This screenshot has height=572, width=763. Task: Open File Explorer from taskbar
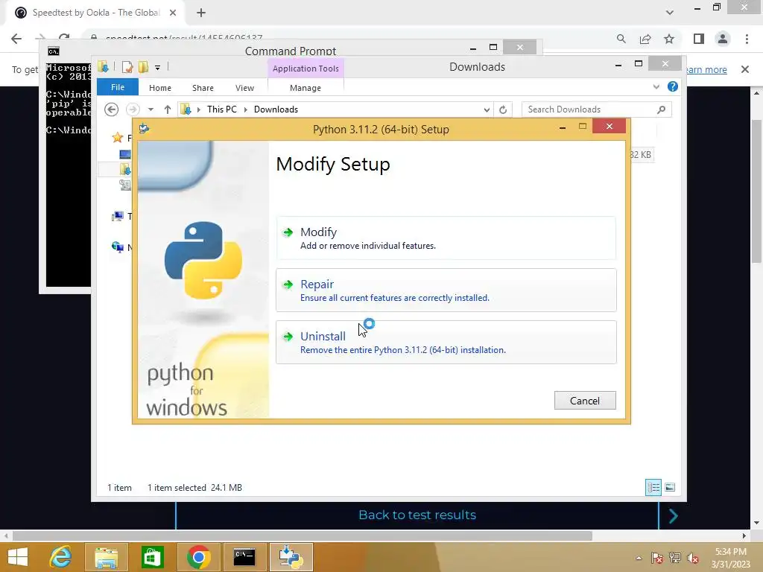107,557
